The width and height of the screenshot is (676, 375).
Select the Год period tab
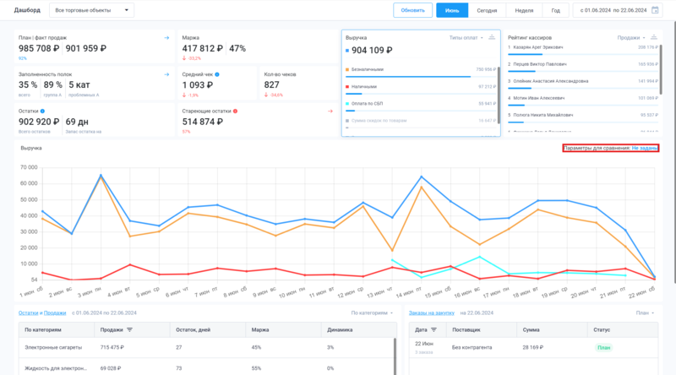tap(555, 10)
